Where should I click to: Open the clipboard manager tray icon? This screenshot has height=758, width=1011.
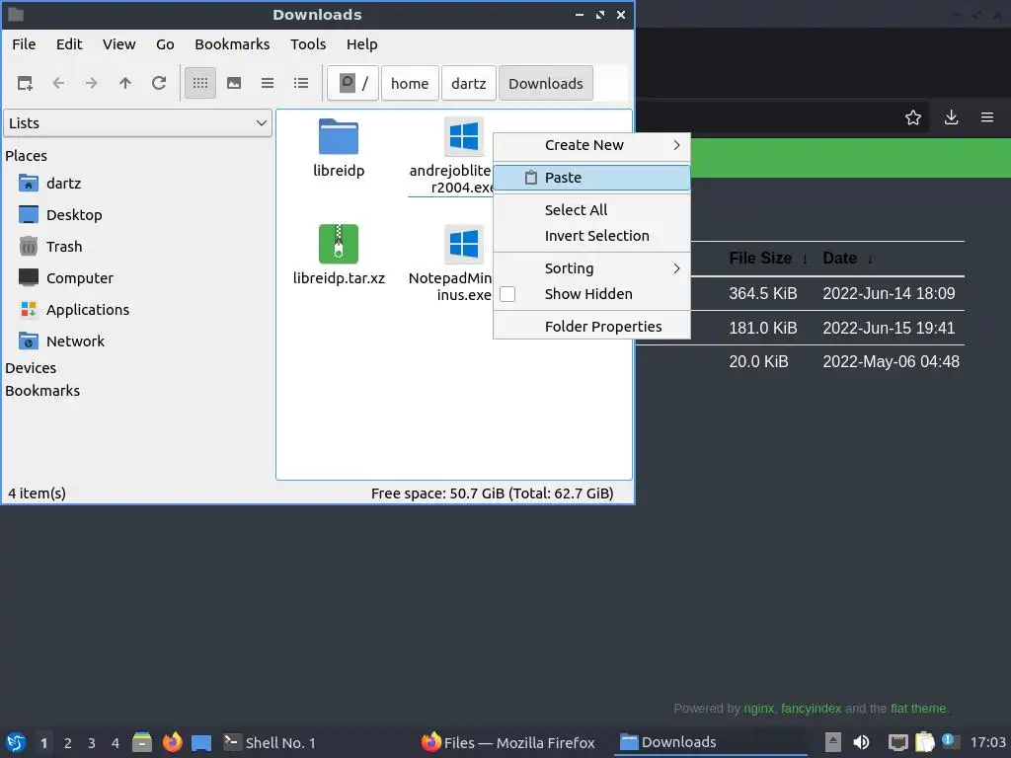(924, 742)
